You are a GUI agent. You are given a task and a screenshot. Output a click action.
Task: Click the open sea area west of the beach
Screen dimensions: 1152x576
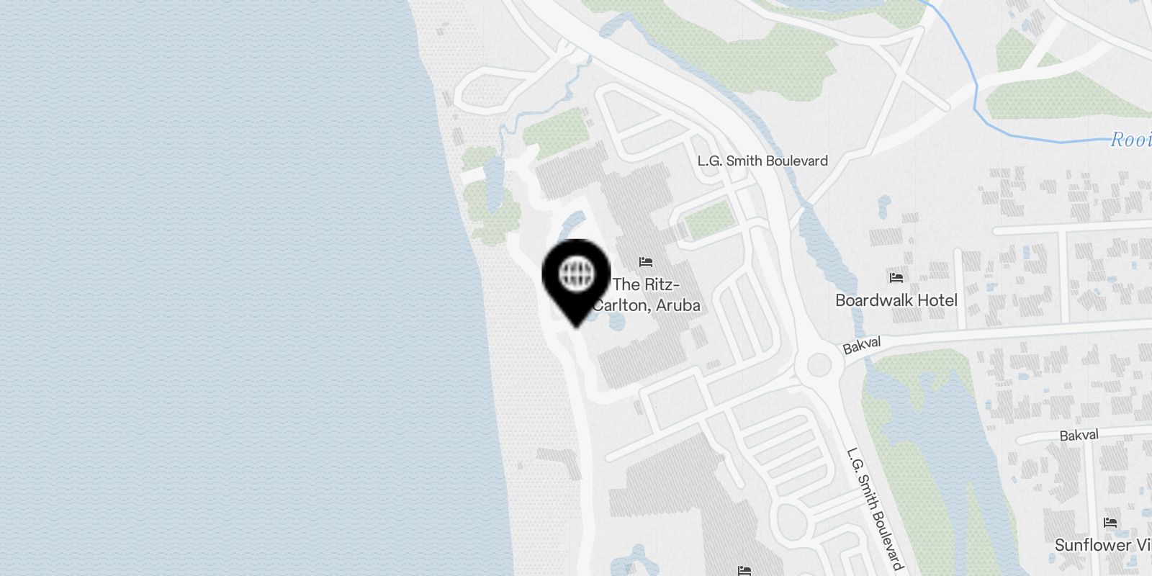pyautogui.click(x=216, y=288)
